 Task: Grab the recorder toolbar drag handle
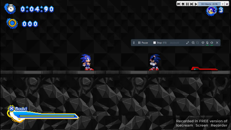pos(134,43)
